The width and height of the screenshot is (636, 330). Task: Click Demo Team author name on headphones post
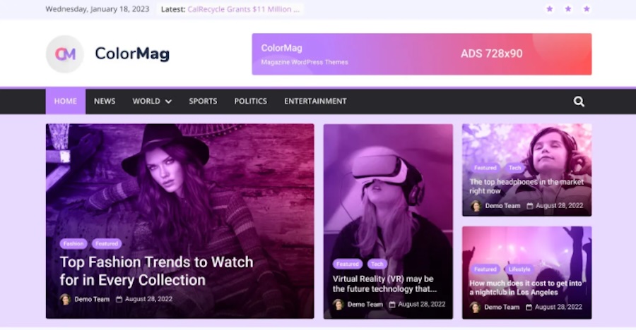click(x=502, y=206)
